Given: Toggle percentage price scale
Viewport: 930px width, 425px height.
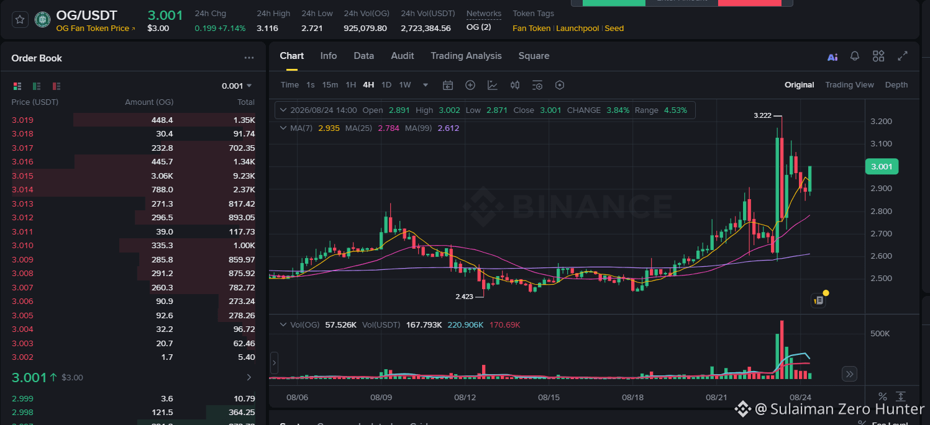Looking at the screenshot, I should click(883, 396).
